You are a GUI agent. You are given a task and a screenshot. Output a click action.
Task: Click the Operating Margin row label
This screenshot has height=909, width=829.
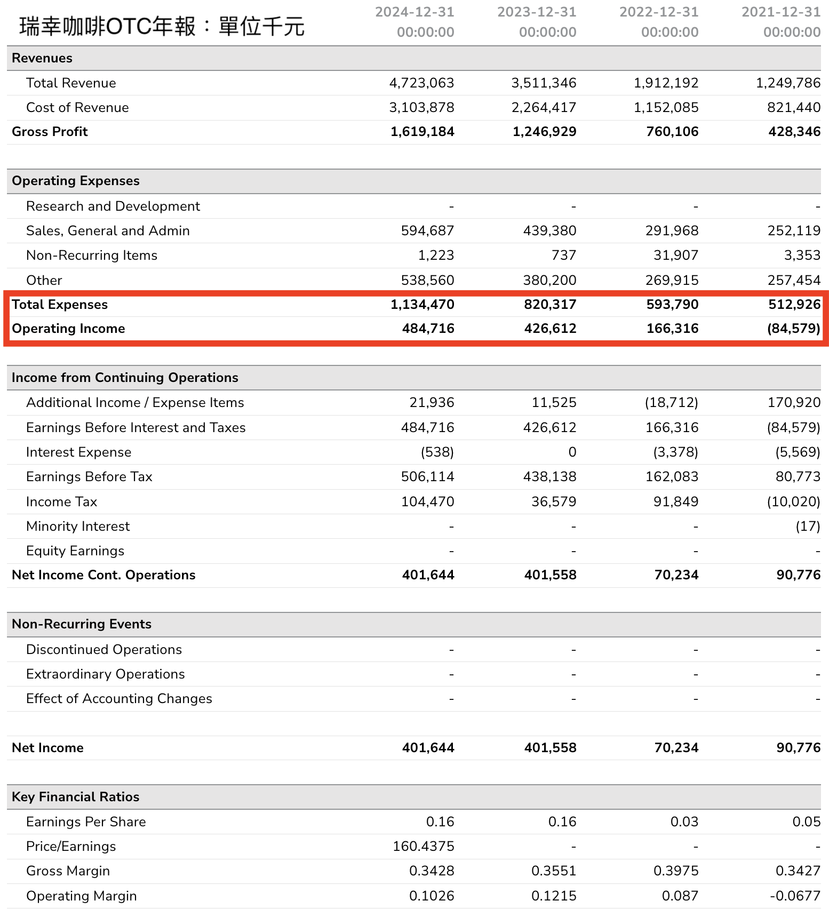pyautogui.click(x=82, y=896)
